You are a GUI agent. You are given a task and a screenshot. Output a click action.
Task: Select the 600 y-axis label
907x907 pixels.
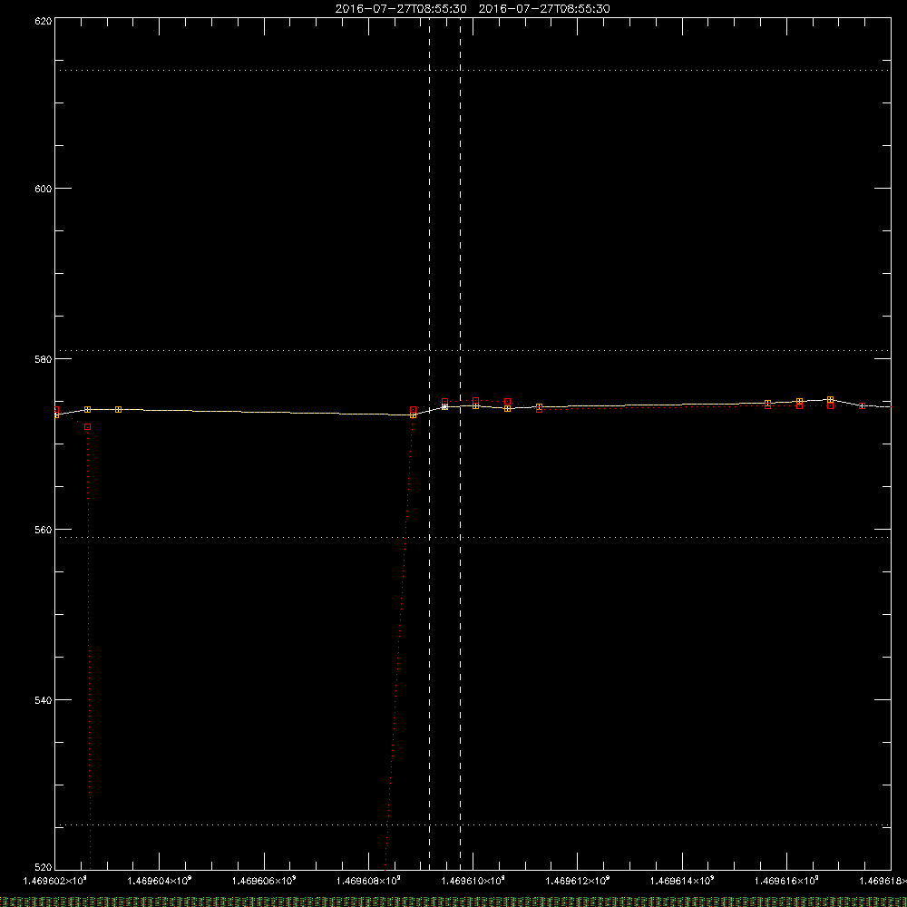point(44,189)
